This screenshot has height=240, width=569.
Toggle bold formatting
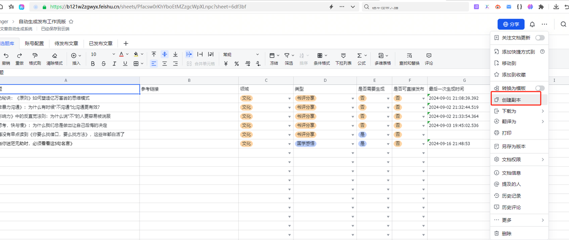(93, 64)
